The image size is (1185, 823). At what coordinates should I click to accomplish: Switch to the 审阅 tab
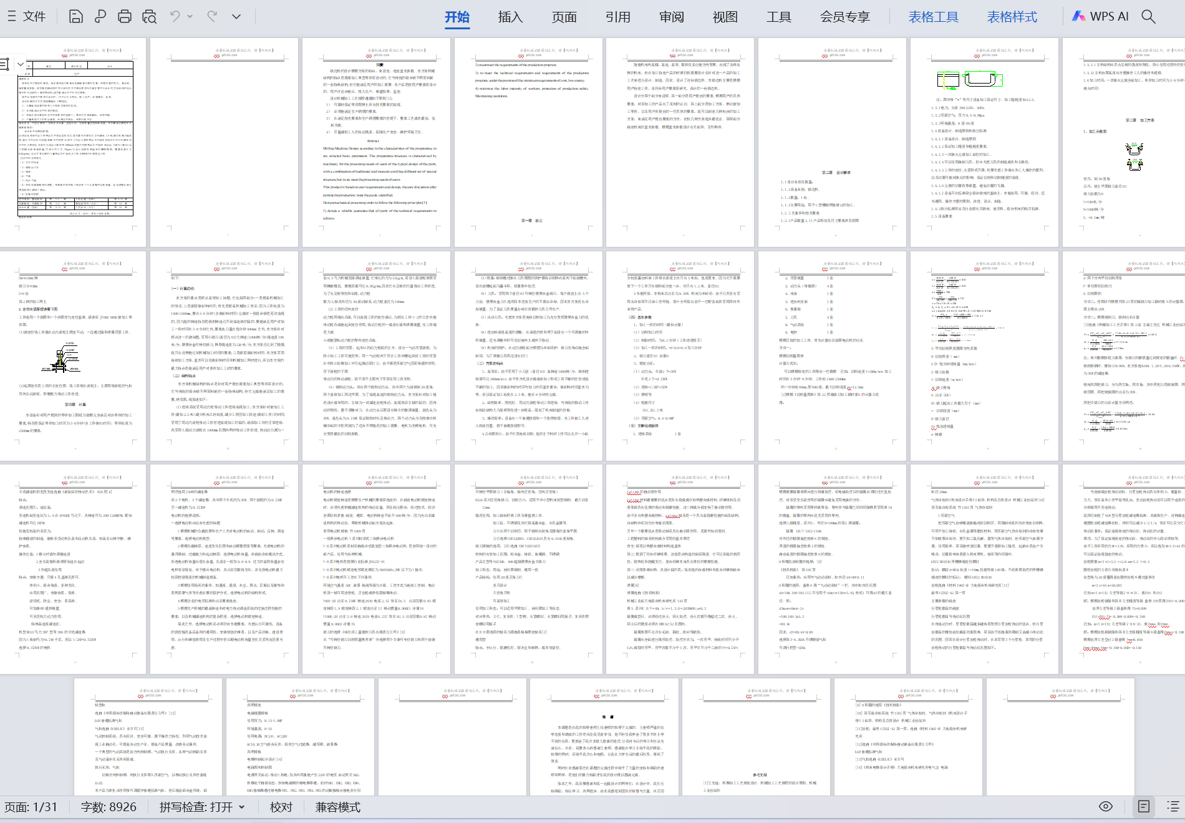point(672,17)
